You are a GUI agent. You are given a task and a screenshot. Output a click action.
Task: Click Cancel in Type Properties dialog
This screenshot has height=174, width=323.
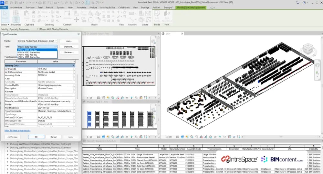53,137
